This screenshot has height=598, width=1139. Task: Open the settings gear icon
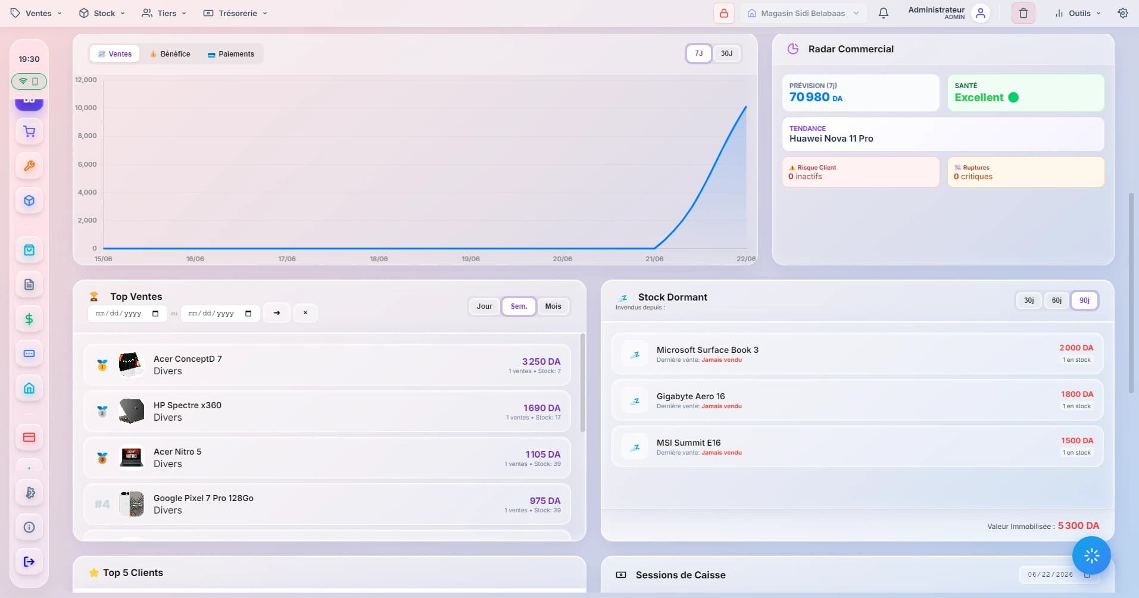point(1123,13)
